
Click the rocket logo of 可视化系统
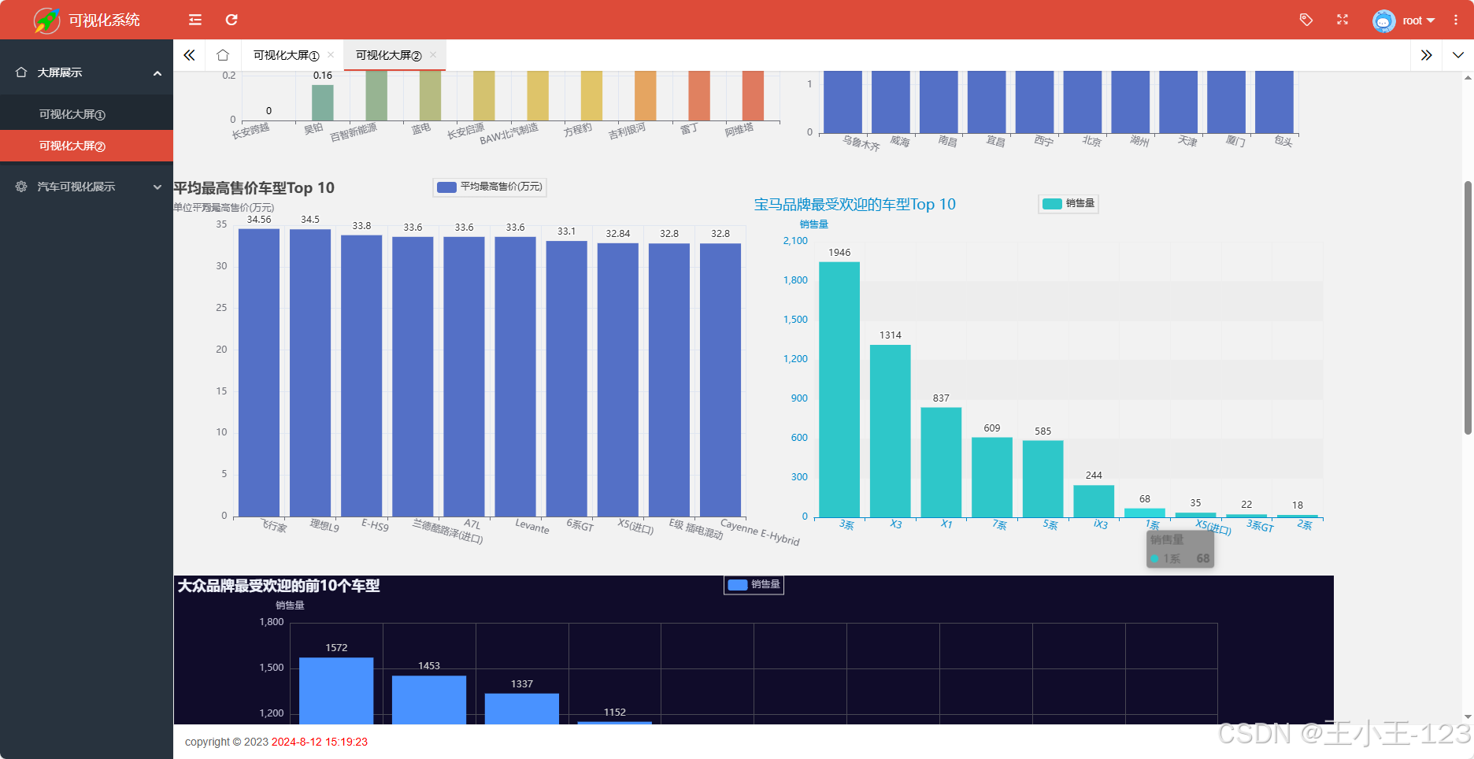coord(46,20)
